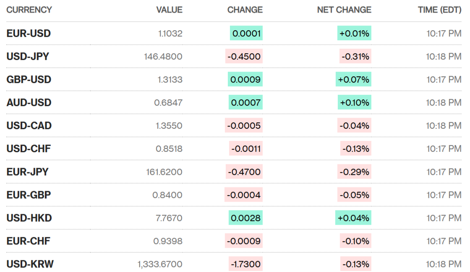Sort by the VALUE column header

pyautogui.click(x=169, y=10)
